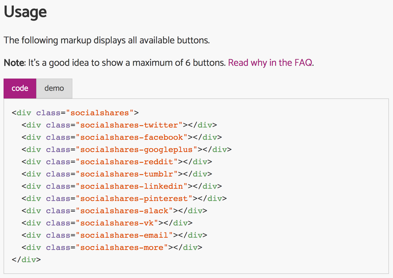Select the socialshares-more div line
The height and width of the screenshot is (278, 393).
tap(112, 247)
